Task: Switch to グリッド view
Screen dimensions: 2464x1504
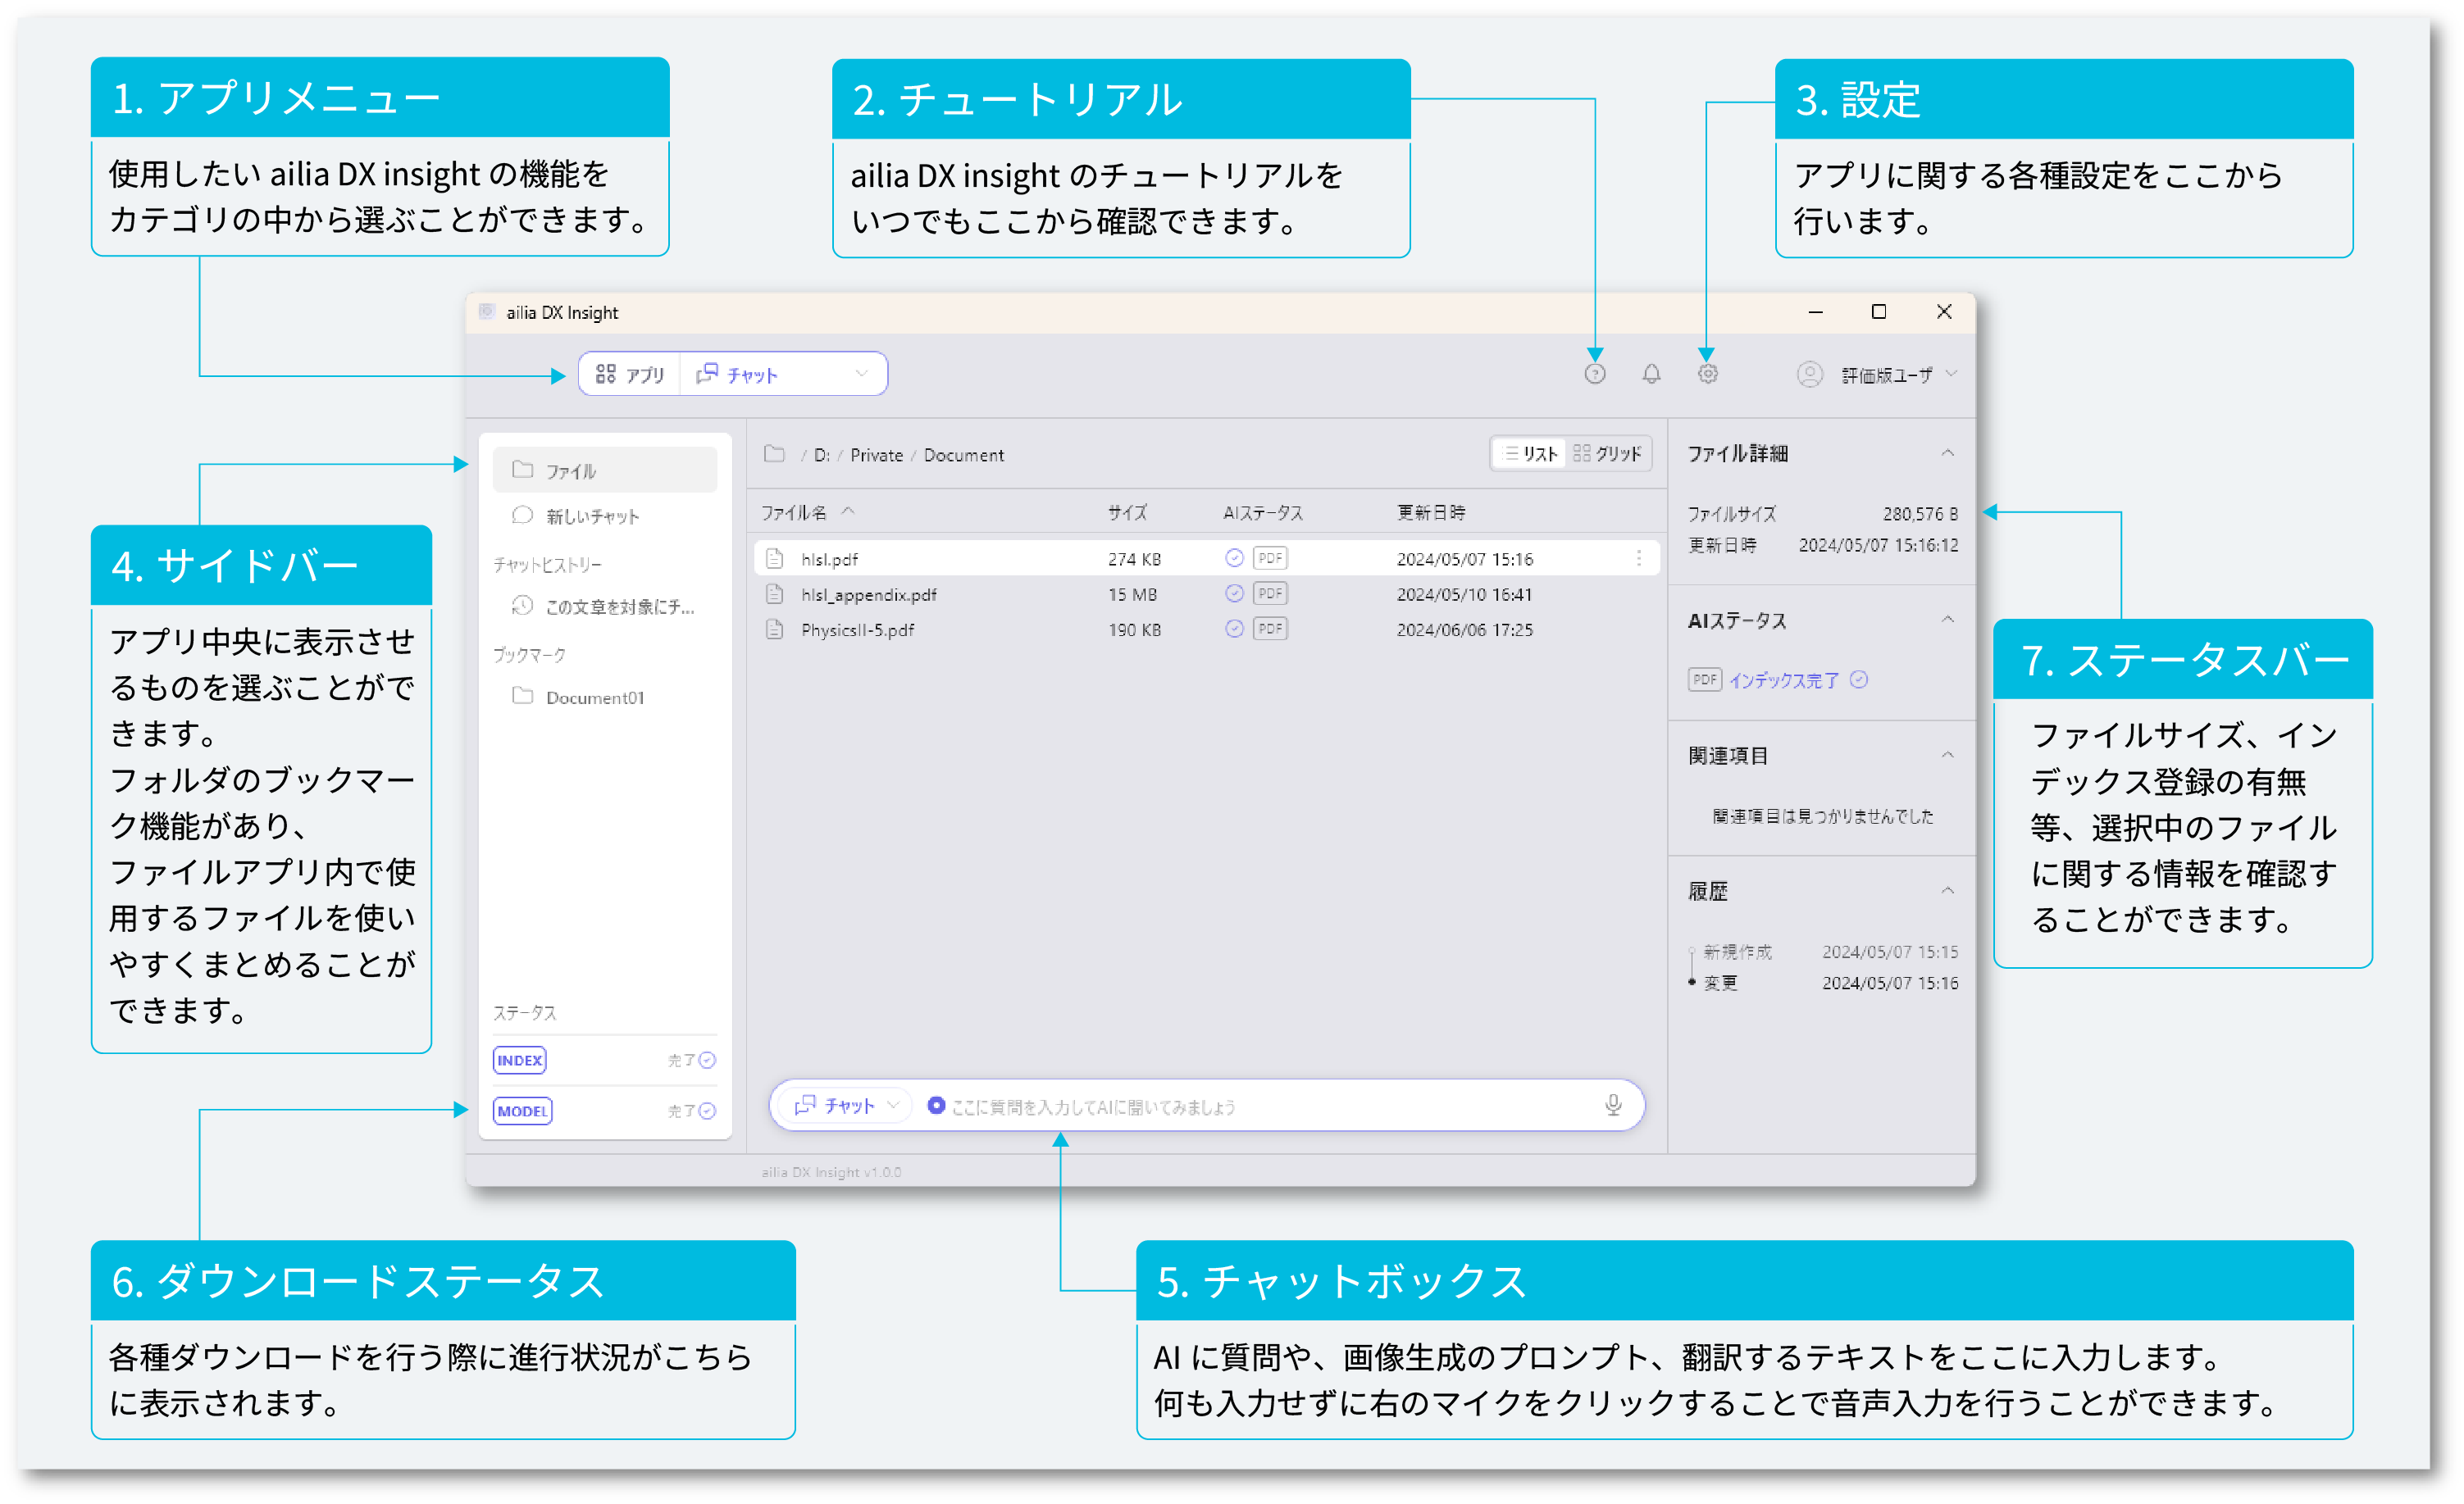Action: click(1607, 454)
